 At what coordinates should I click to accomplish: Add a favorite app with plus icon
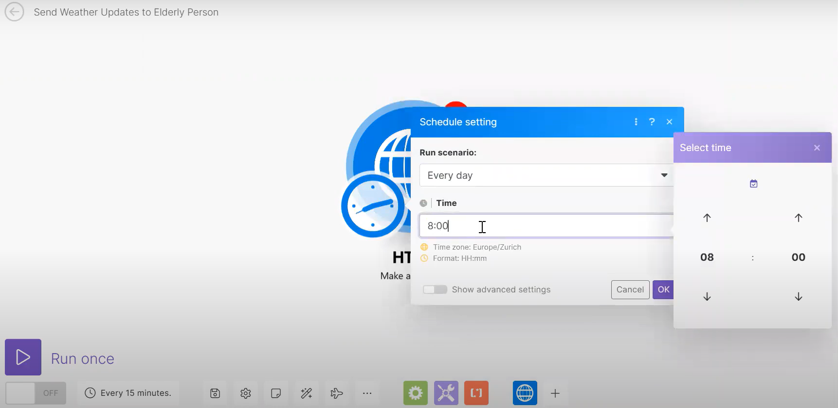[555, 393]
